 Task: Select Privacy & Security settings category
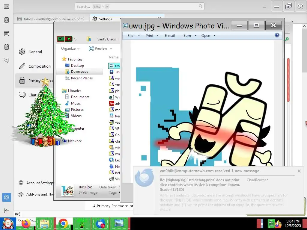[x=34, y=81]
